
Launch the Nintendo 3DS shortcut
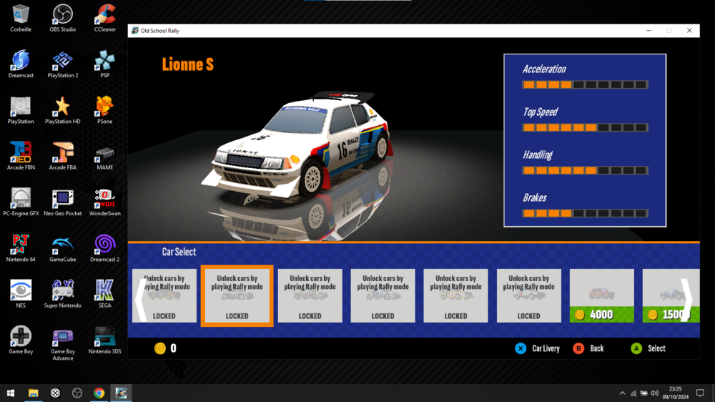point(104,340)
